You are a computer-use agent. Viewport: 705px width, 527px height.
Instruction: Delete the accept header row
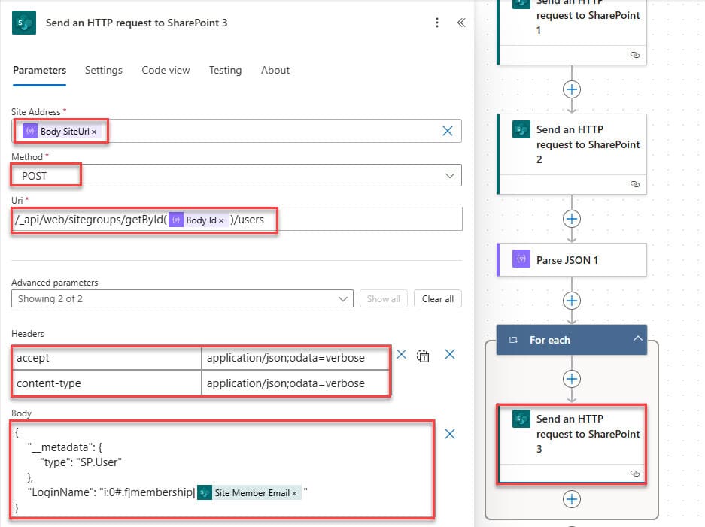(x=402, y=355)
